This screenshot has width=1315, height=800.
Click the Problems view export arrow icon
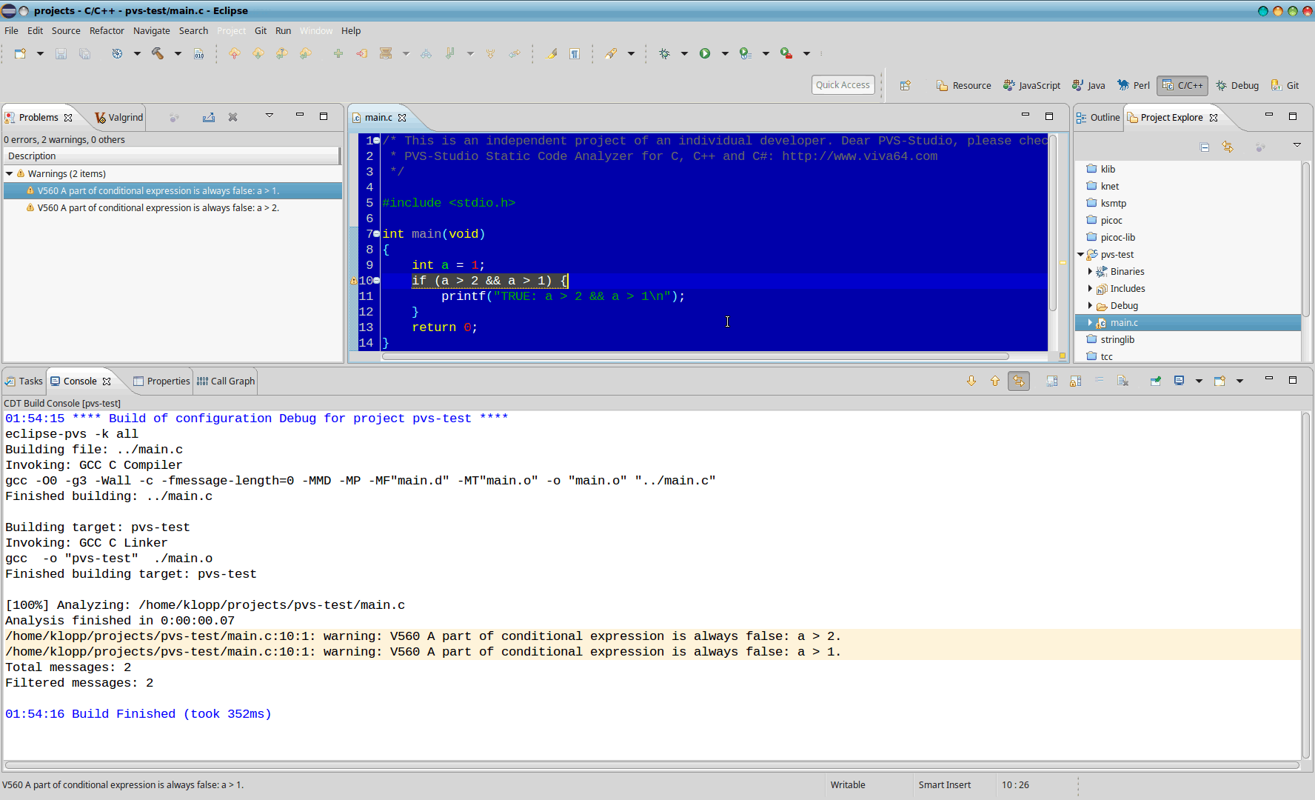coord(209,117)
